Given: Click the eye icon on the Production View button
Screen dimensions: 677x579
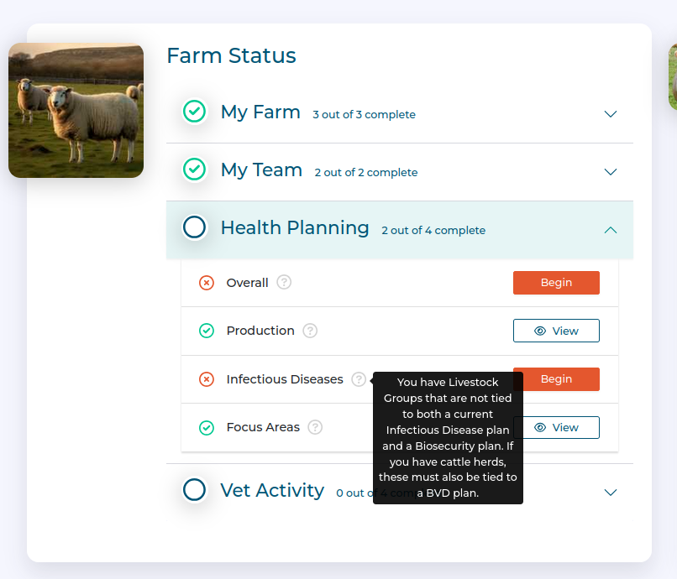Looking at the screenshot, I should click(542, 331).
